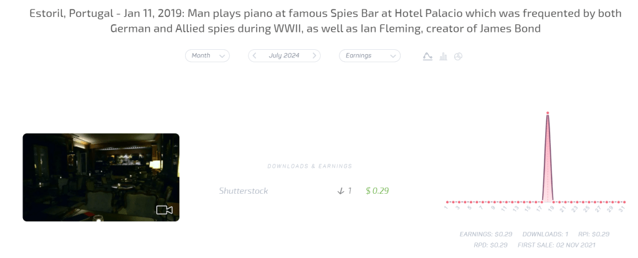This screenshot has width=638, height=258.
Task: Open the Earnings metric dropdown
Action: [x=369, y=55]
